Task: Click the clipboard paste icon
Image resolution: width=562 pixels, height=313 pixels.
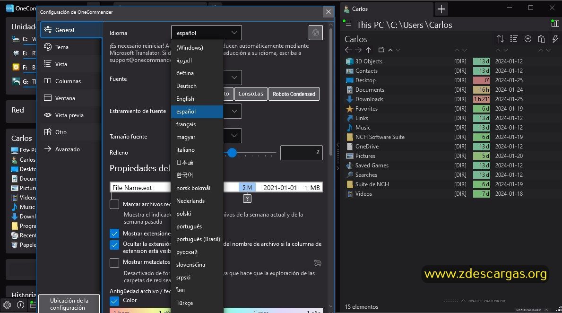Action: [542, 39]
